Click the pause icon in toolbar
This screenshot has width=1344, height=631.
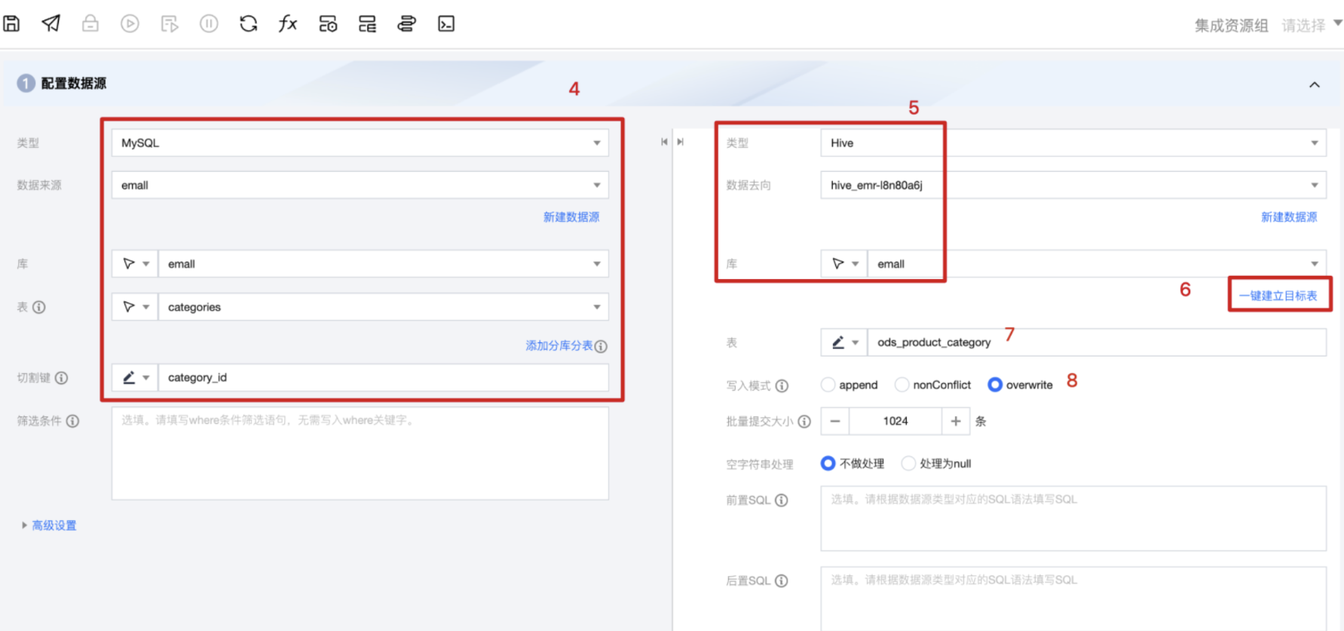point(209,24)
